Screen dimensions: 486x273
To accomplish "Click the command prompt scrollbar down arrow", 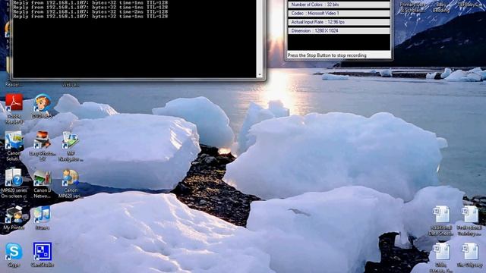I will (x=260, y=74).
